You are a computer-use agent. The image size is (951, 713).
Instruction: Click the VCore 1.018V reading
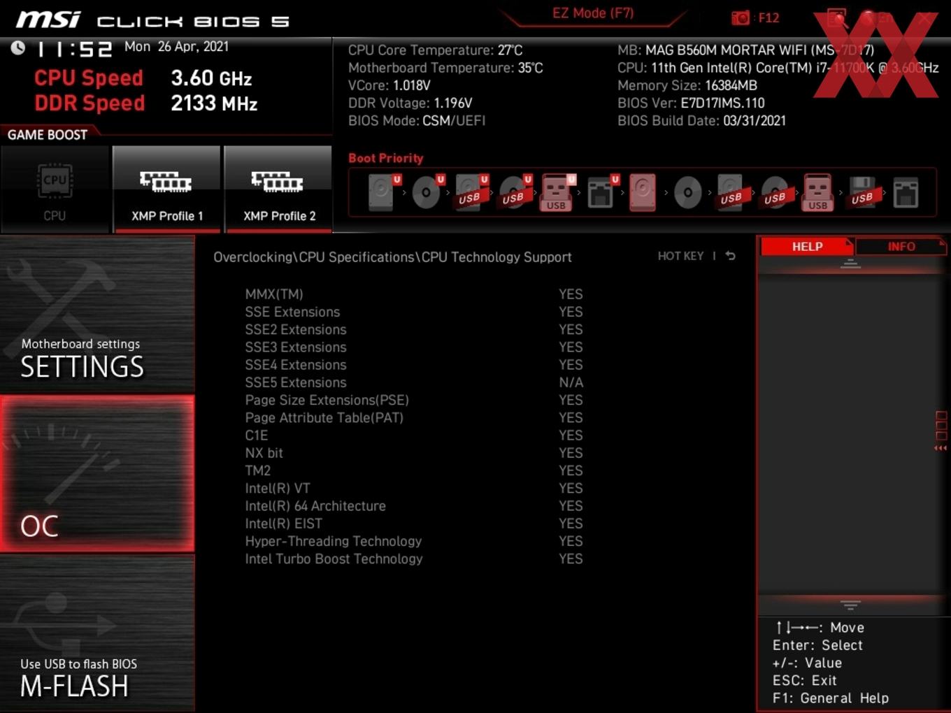(x=389, y=85)
